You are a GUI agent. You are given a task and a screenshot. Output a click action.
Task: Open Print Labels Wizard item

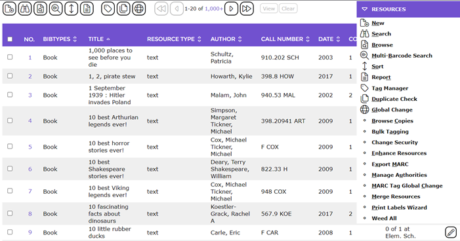pos(399,208)
